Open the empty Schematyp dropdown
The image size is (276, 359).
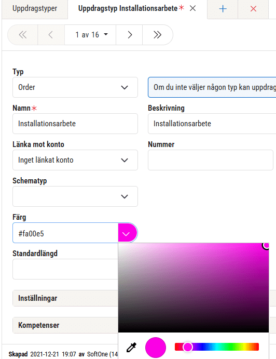point(75,196)
